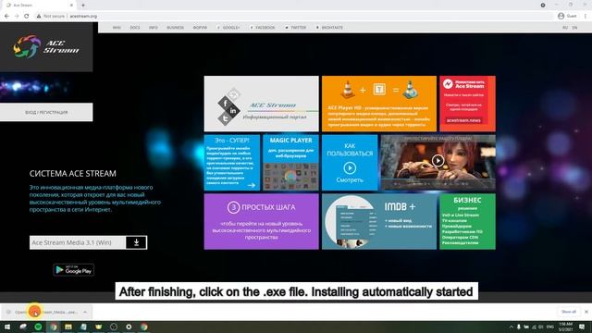Play the video preview tile
This screenshot has height=333, width=592.
[438, 161]
